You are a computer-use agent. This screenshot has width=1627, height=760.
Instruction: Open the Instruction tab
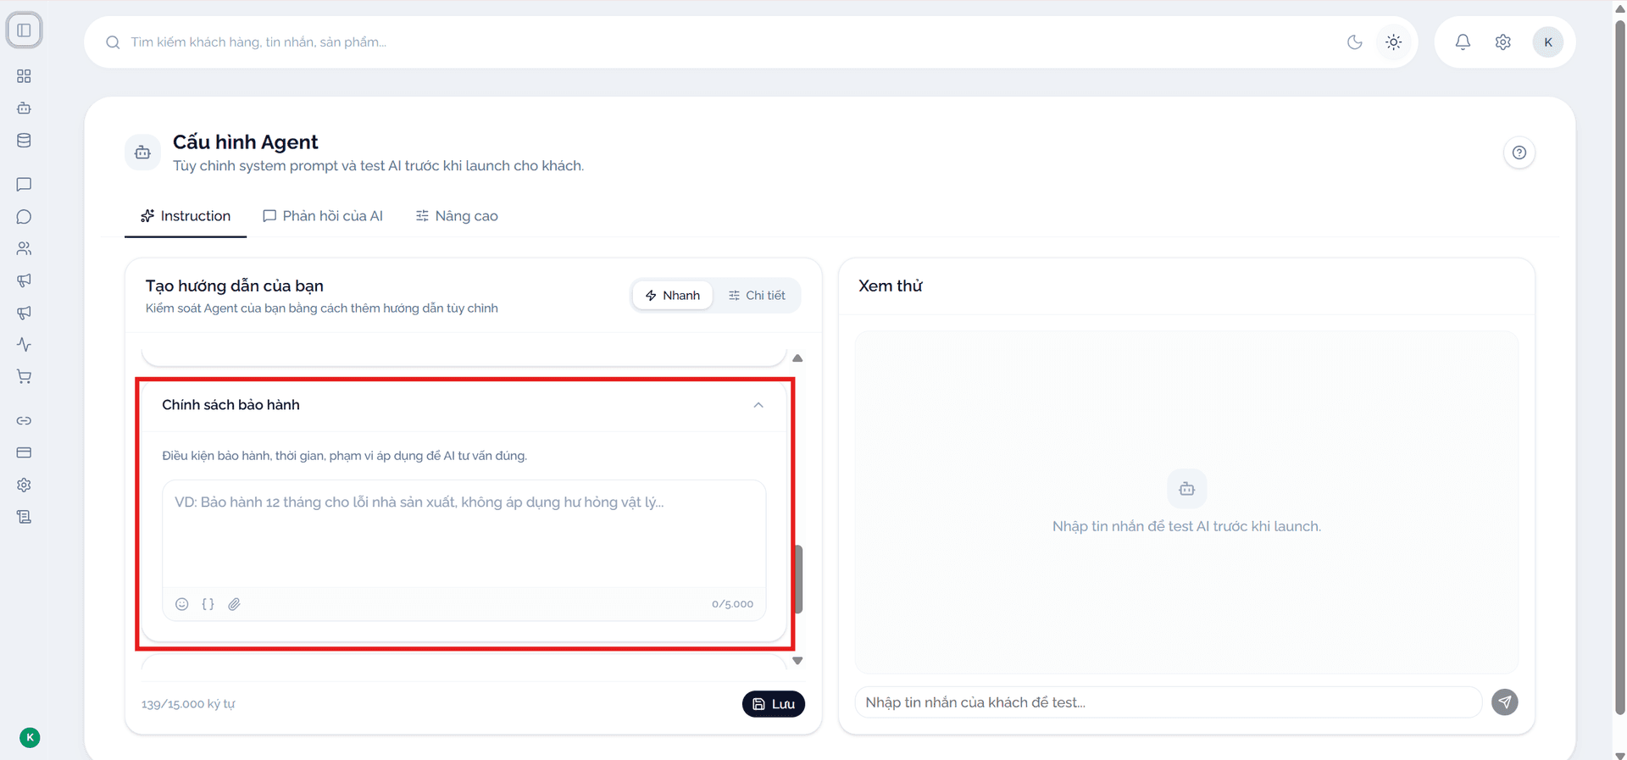point(186,216)
